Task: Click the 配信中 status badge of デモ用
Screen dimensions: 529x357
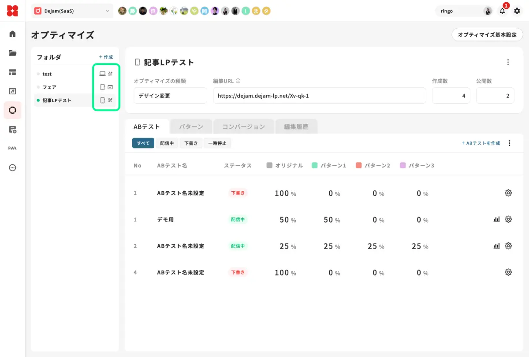Action: pos(238,219)
